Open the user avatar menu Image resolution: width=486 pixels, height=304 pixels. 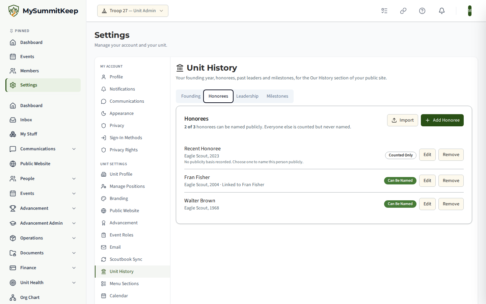(470, 11)
